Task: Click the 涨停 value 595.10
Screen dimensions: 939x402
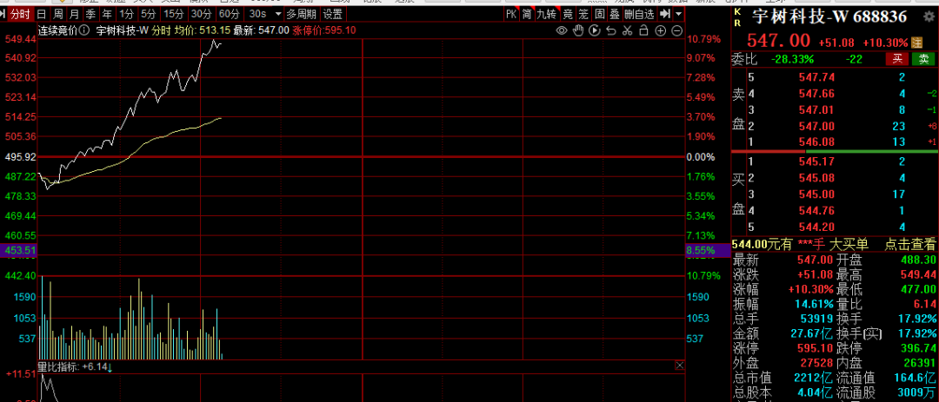Action: [x=815, y=347]
